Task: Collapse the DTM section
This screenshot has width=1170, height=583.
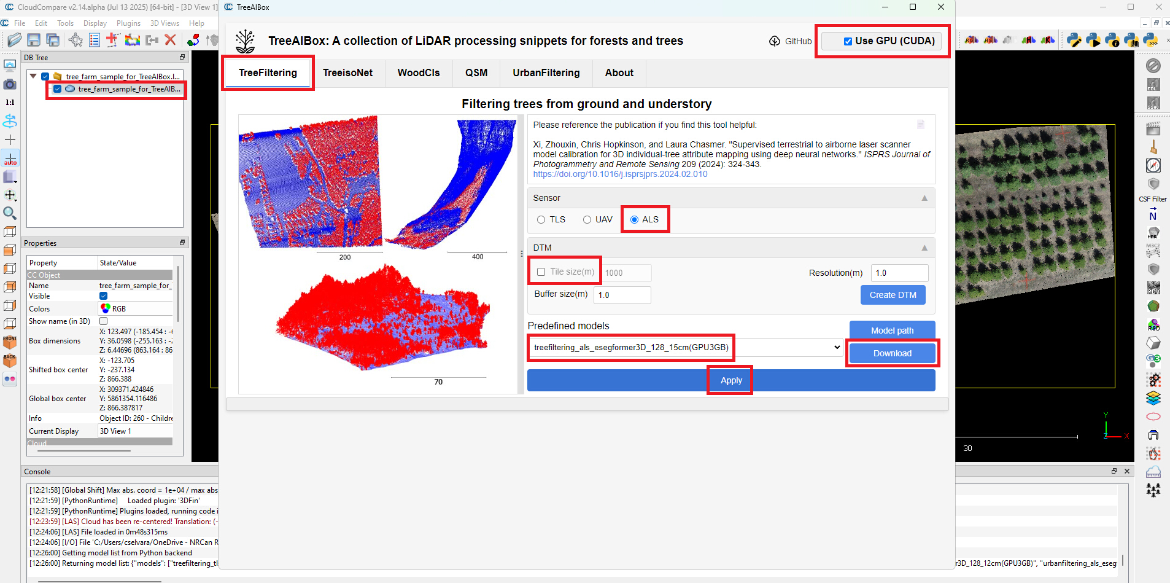Action: pyautogui.click(x=924, y=248)
